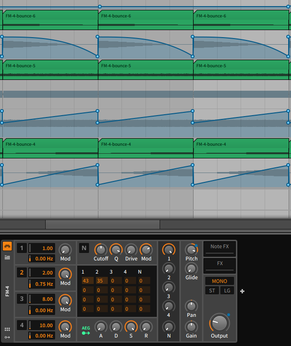Adjust envelope Sustain S knob
This screenshot has height=346, width=291.
131,327
